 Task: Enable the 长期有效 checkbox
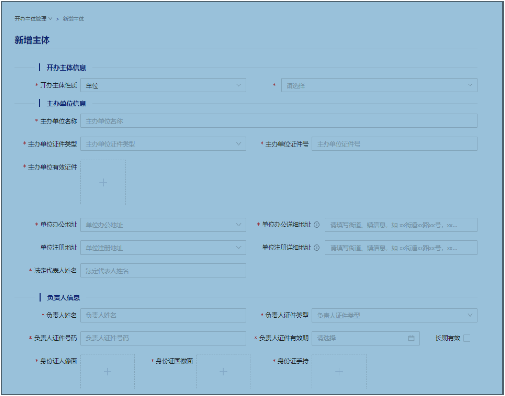pyautogui.click(x=467, y=338)
